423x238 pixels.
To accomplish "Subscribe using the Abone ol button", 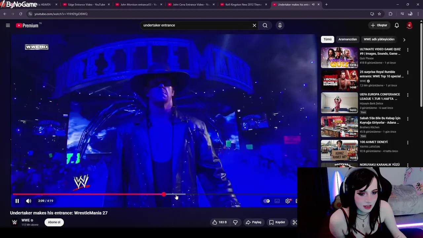I will [x=54, y=222].
